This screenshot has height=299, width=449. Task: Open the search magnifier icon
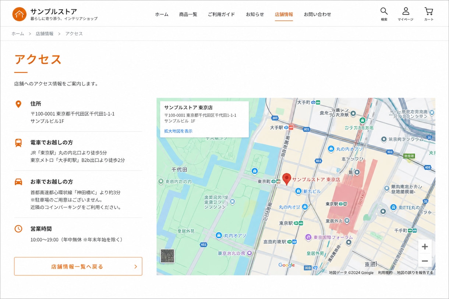[x=384, y=11]
